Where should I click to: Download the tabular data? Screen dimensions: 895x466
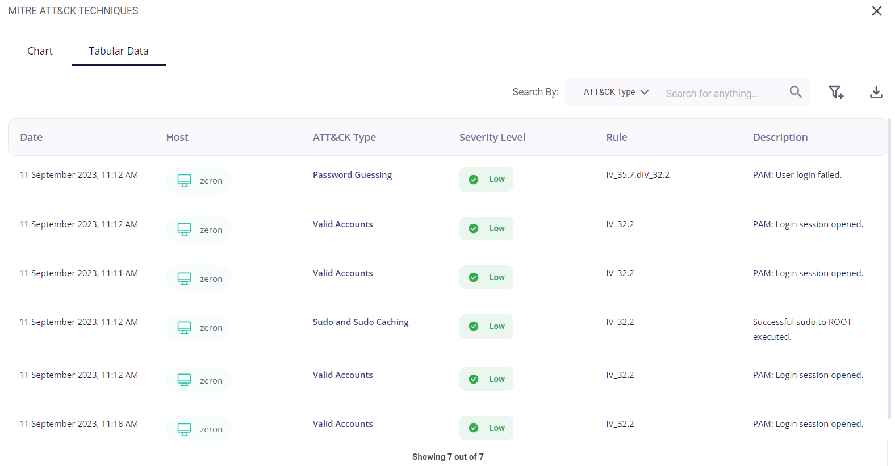pyautogui.click(x=876, y=92)
